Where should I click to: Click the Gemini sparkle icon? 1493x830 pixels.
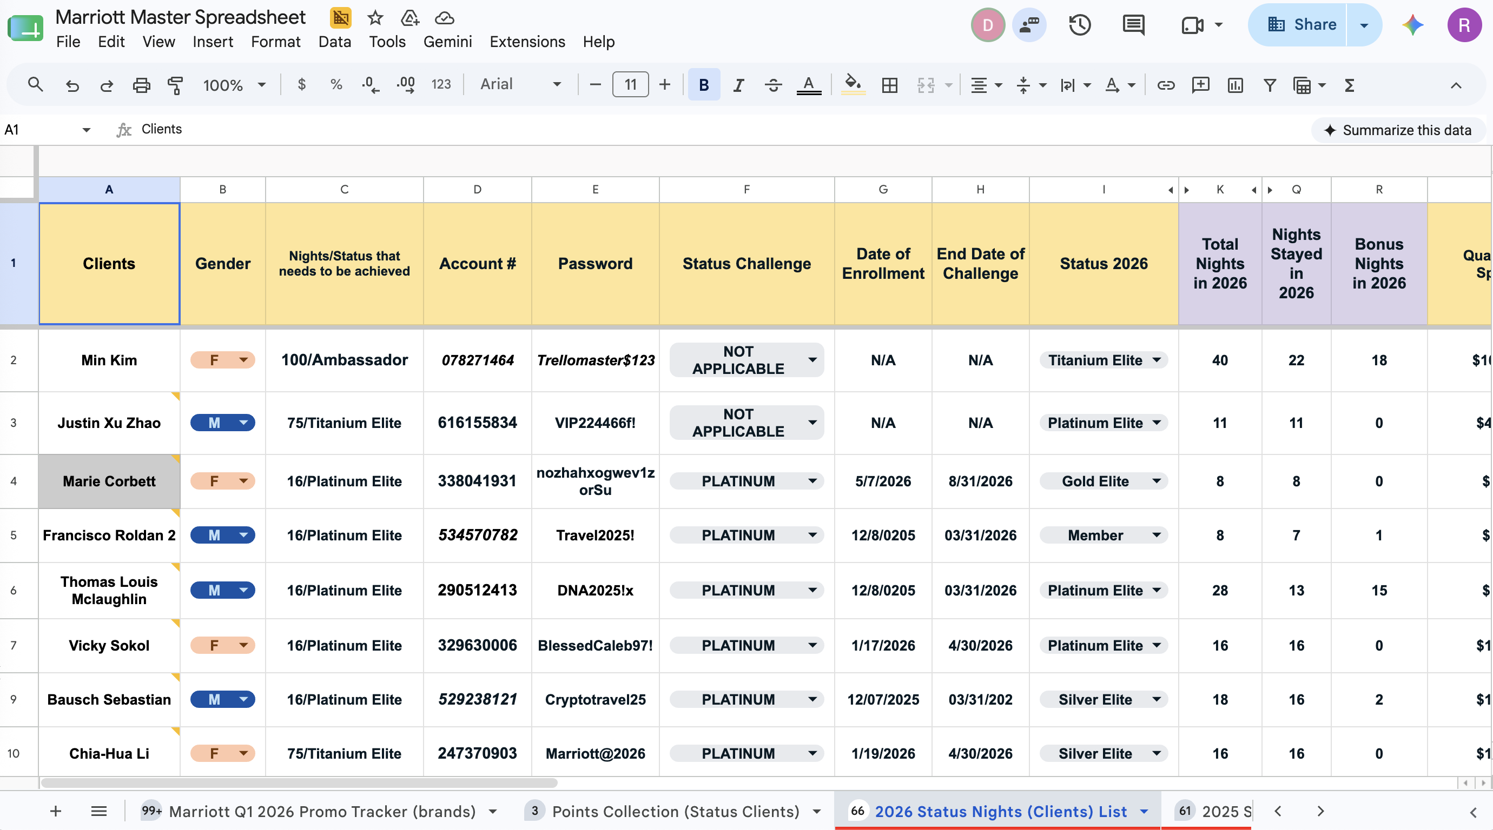pyautogui.click(x=1412, y=25)
